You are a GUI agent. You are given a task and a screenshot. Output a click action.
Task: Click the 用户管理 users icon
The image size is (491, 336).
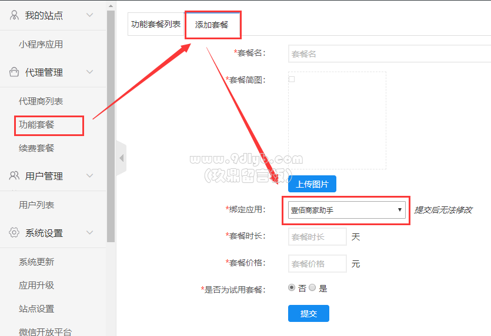tap(14, 176)
